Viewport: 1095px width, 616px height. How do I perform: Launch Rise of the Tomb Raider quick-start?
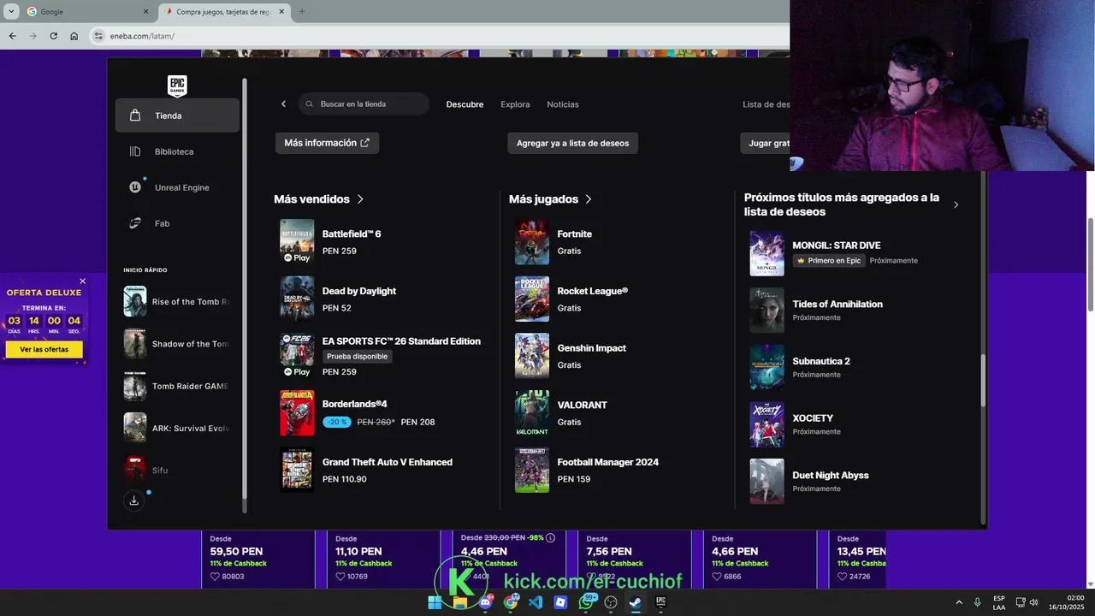point(177,301)
